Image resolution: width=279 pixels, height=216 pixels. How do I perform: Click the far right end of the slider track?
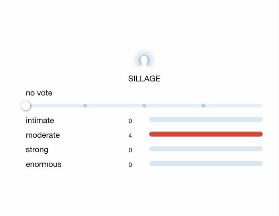[x=261, y=106]
